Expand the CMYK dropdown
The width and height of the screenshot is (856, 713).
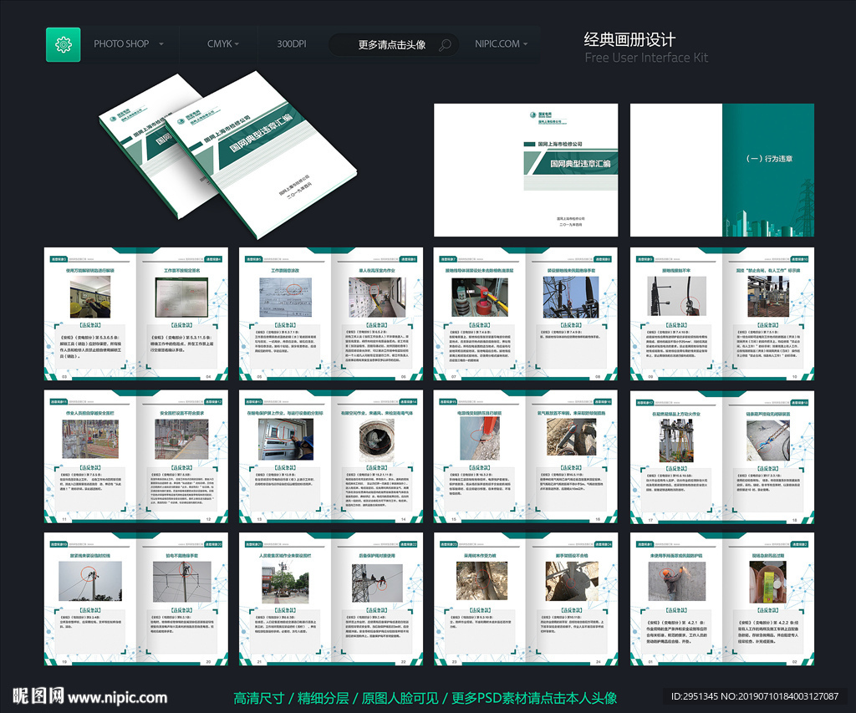[x=222, y=43]
